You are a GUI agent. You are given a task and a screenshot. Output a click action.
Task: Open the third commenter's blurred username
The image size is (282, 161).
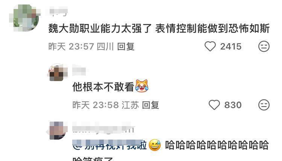103,128
